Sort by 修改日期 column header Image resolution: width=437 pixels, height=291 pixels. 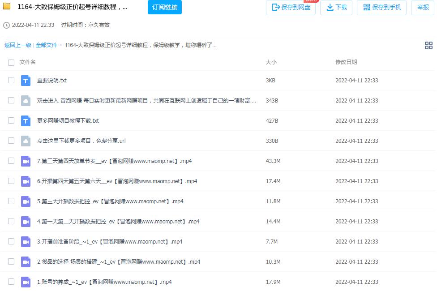(x=346, y=62)
